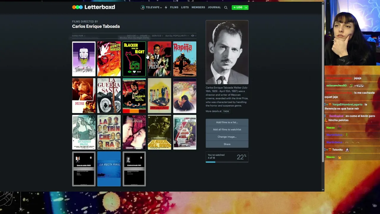Click the Carlos Enrique Taboada heading
380x214 pixels.
pyautogui.click(x=96, y=26)
